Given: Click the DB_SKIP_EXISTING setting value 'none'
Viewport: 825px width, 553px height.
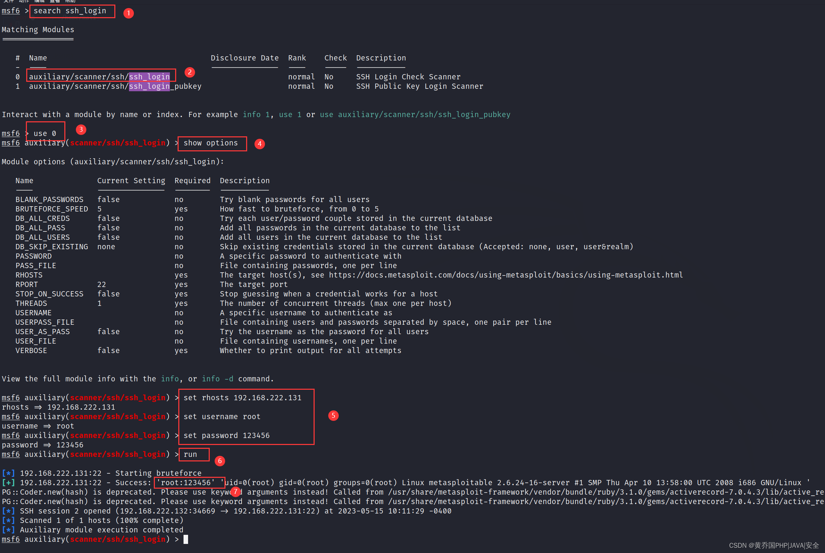Looking at the screenshot, I should pos(106,247).
